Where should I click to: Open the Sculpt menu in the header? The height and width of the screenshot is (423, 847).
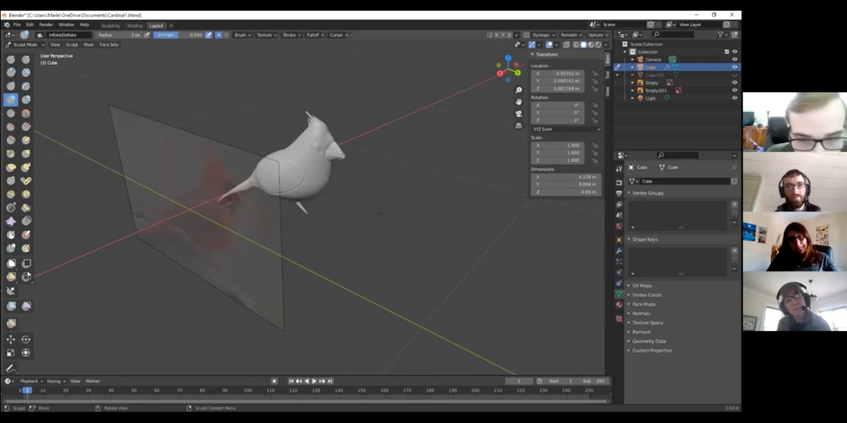[72, 44]
